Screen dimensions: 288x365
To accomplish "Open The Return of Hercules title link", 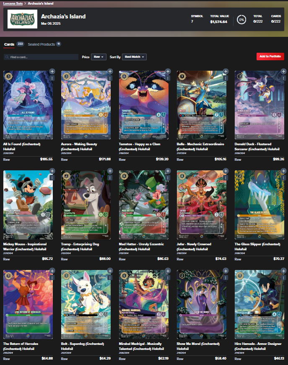I will tap(21, 346).
